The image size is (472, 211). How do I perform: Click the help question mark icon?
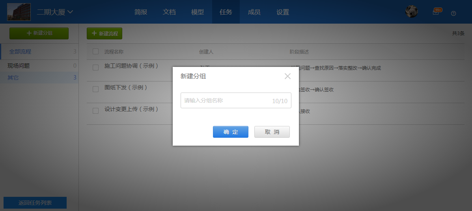pyautogui.click(x=453, y=13)
